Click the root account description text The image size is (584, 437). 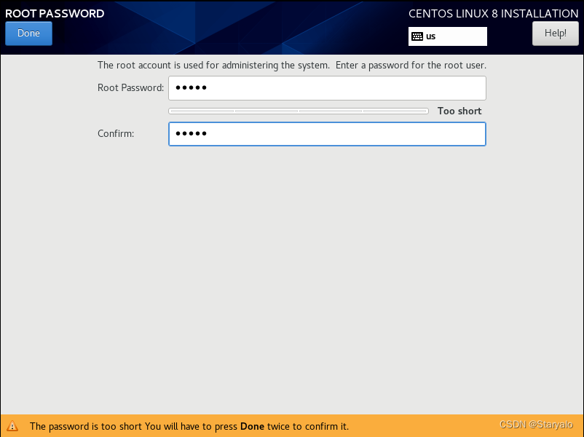tap(291, 66)
